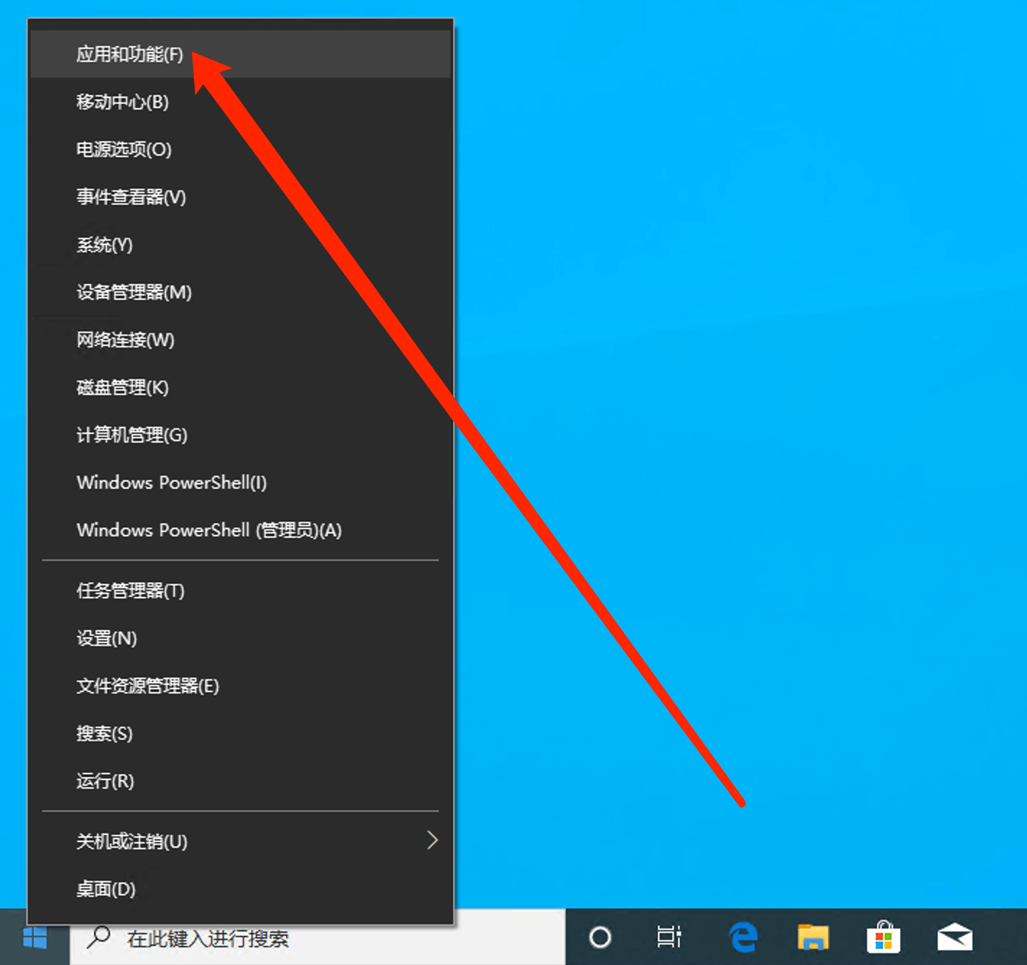
Task: Choose 系统(Y) from the menu
Action: point(240,244)
